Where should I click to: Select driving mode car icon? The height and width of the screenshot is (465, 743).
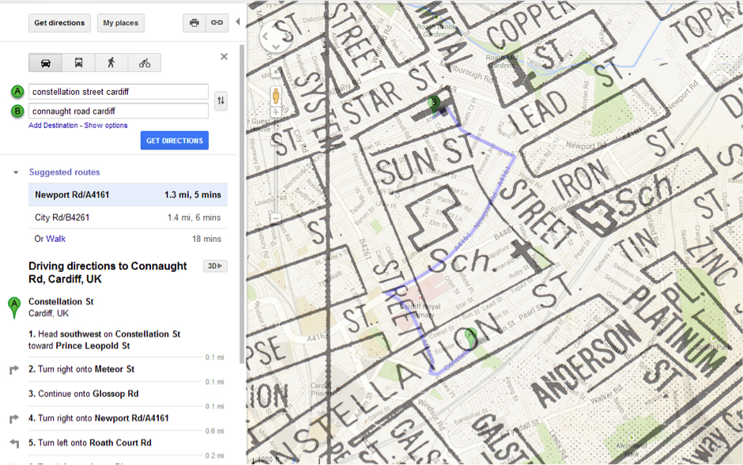pyautogui.click(x=46, y=63)
